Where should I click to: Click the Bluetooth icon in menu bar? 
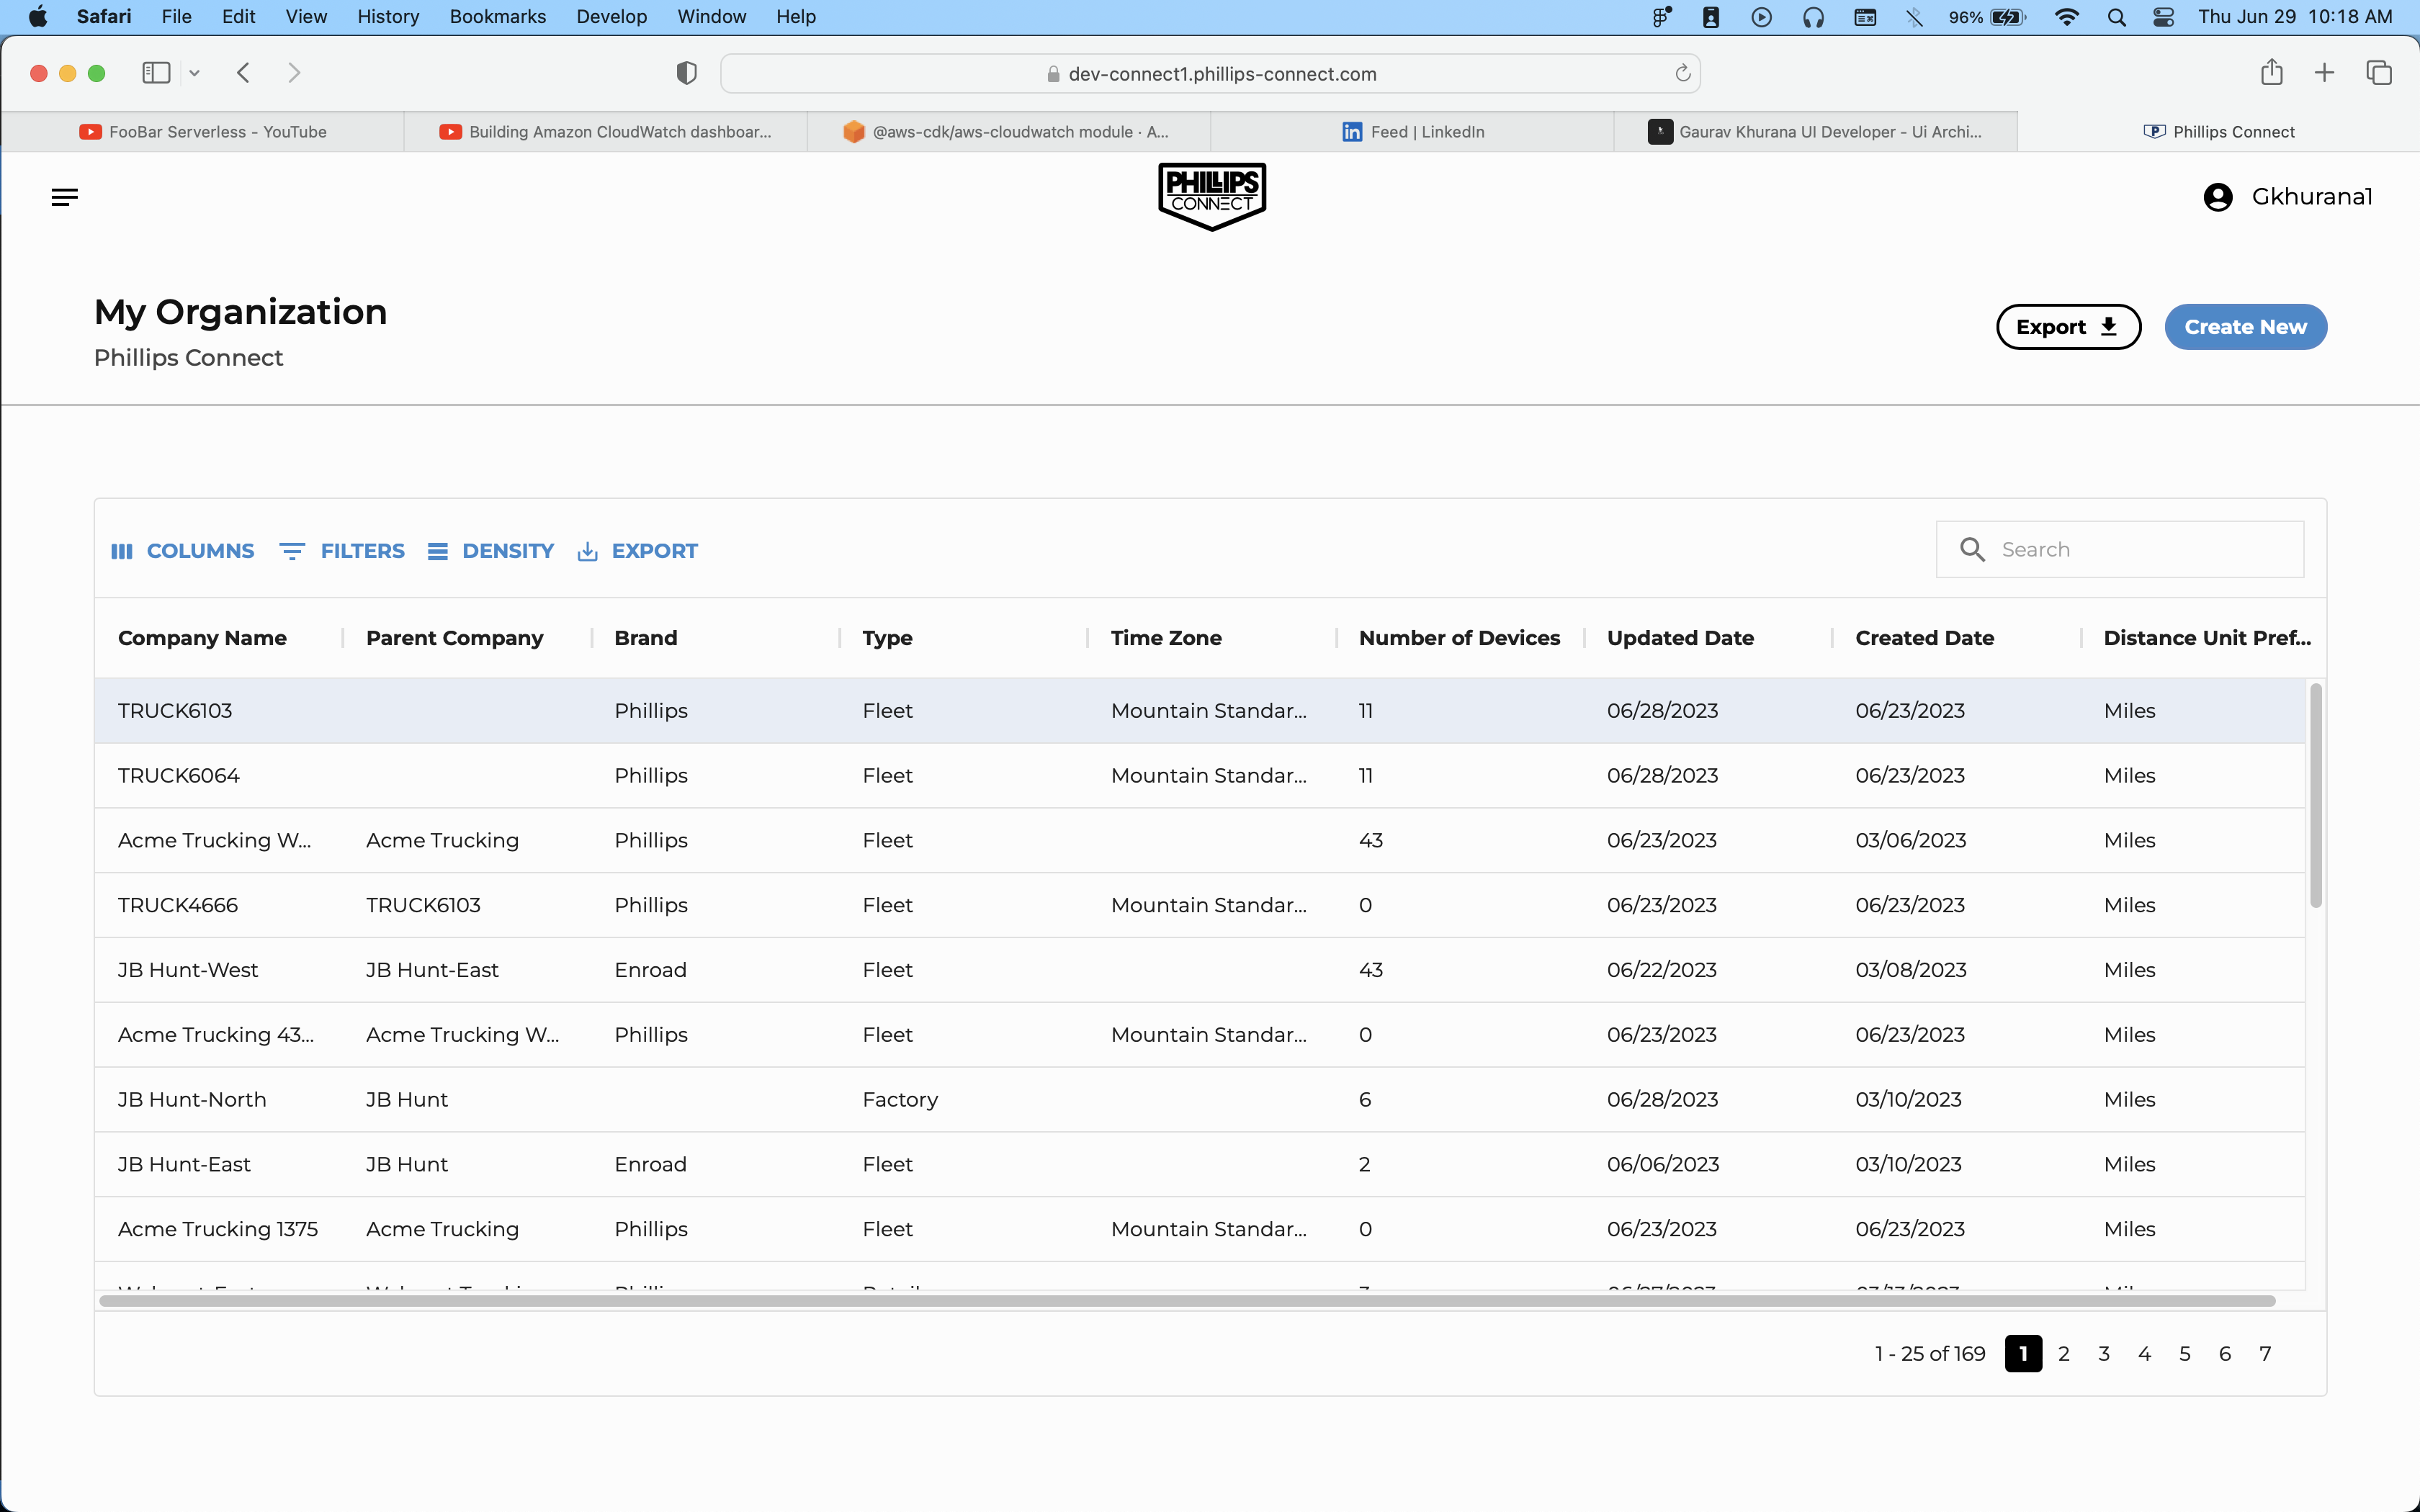(x=1914, y=17)
